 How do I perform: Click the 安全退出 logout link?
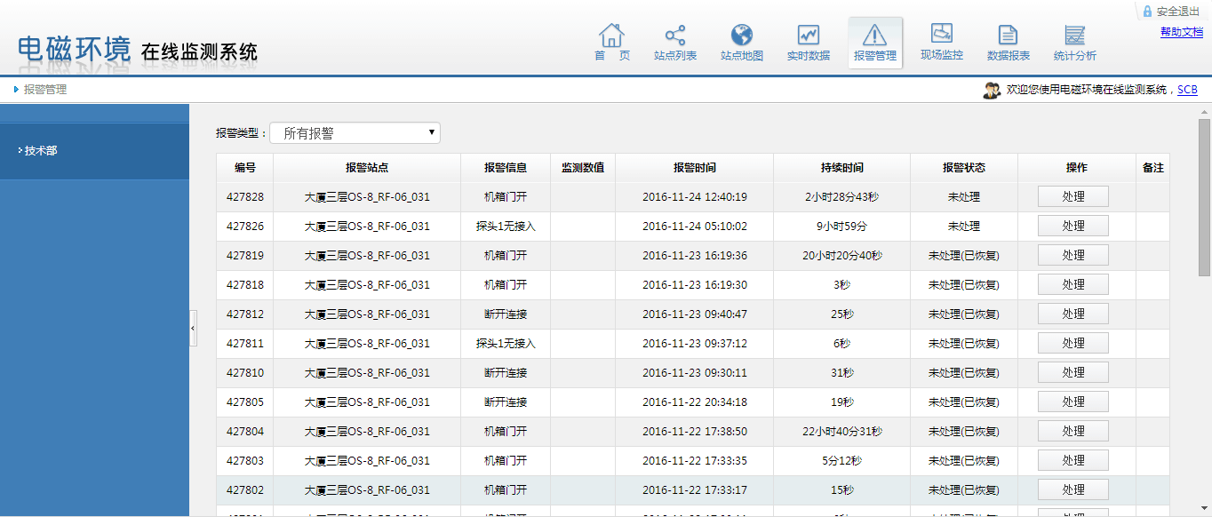(1178, 12)
